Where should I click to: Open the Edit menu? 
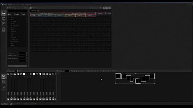tap(18, 4)
